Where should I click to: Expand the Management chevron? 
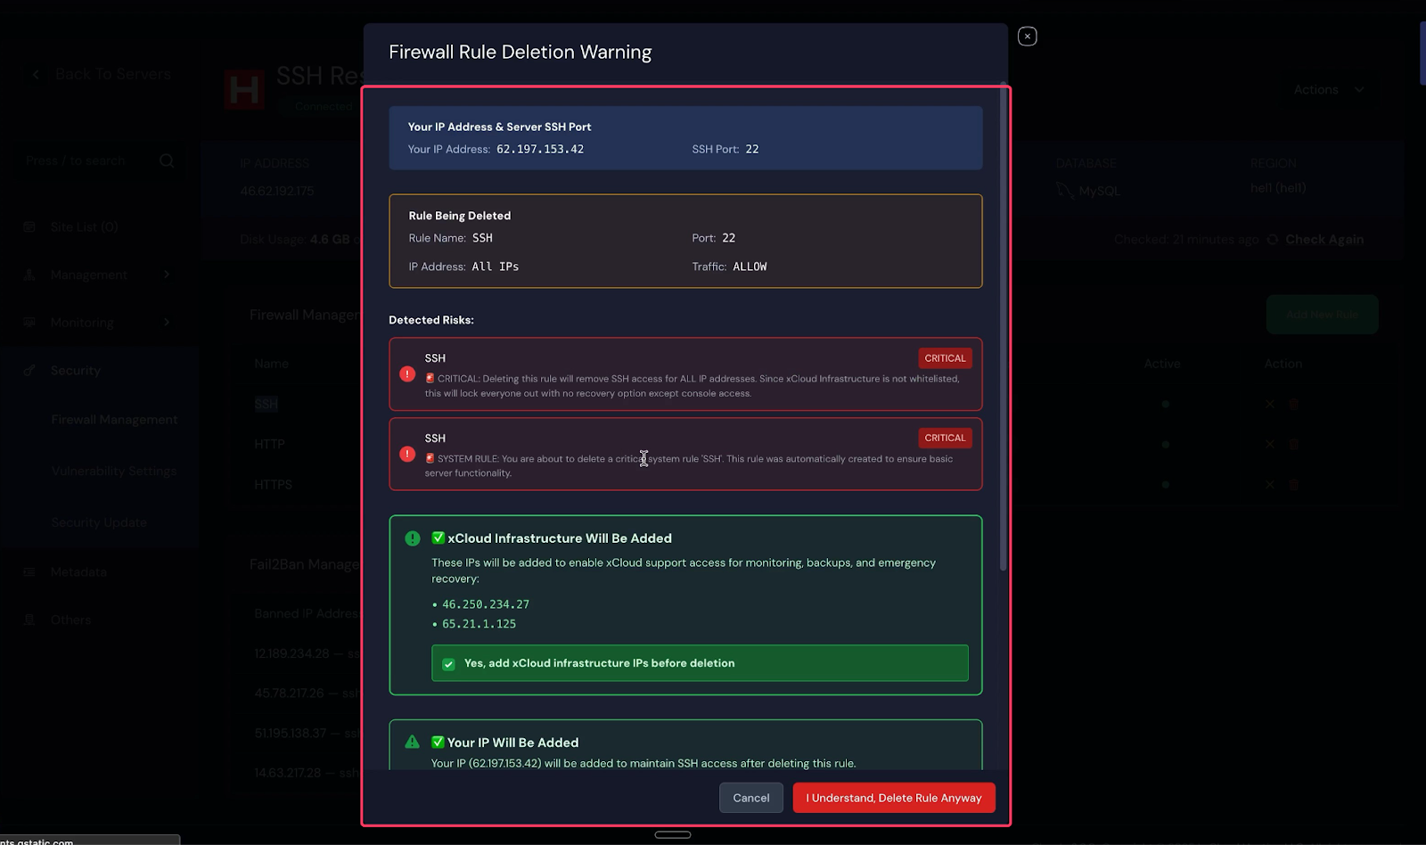[x=167, y=275]
